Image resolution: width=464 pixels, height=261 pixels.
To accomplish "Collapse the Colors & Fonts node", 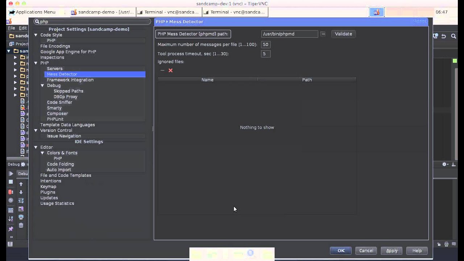I will point(42,153).
